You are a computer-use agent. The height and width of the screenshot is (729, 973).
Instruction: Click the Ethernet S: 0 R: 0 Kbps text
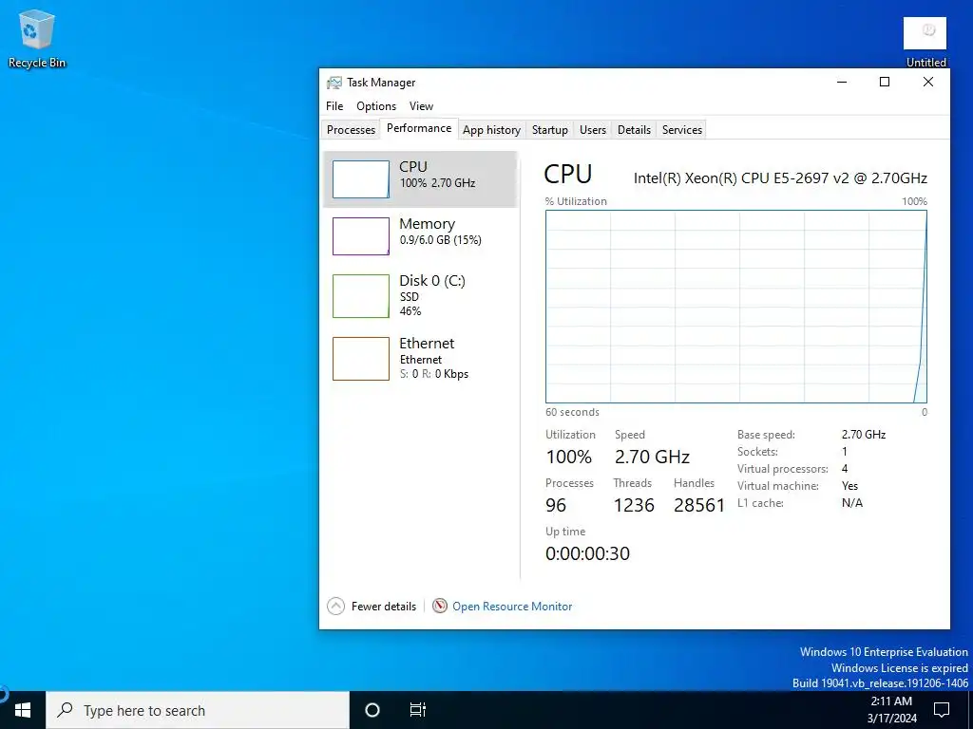click(x=433, y=374)
